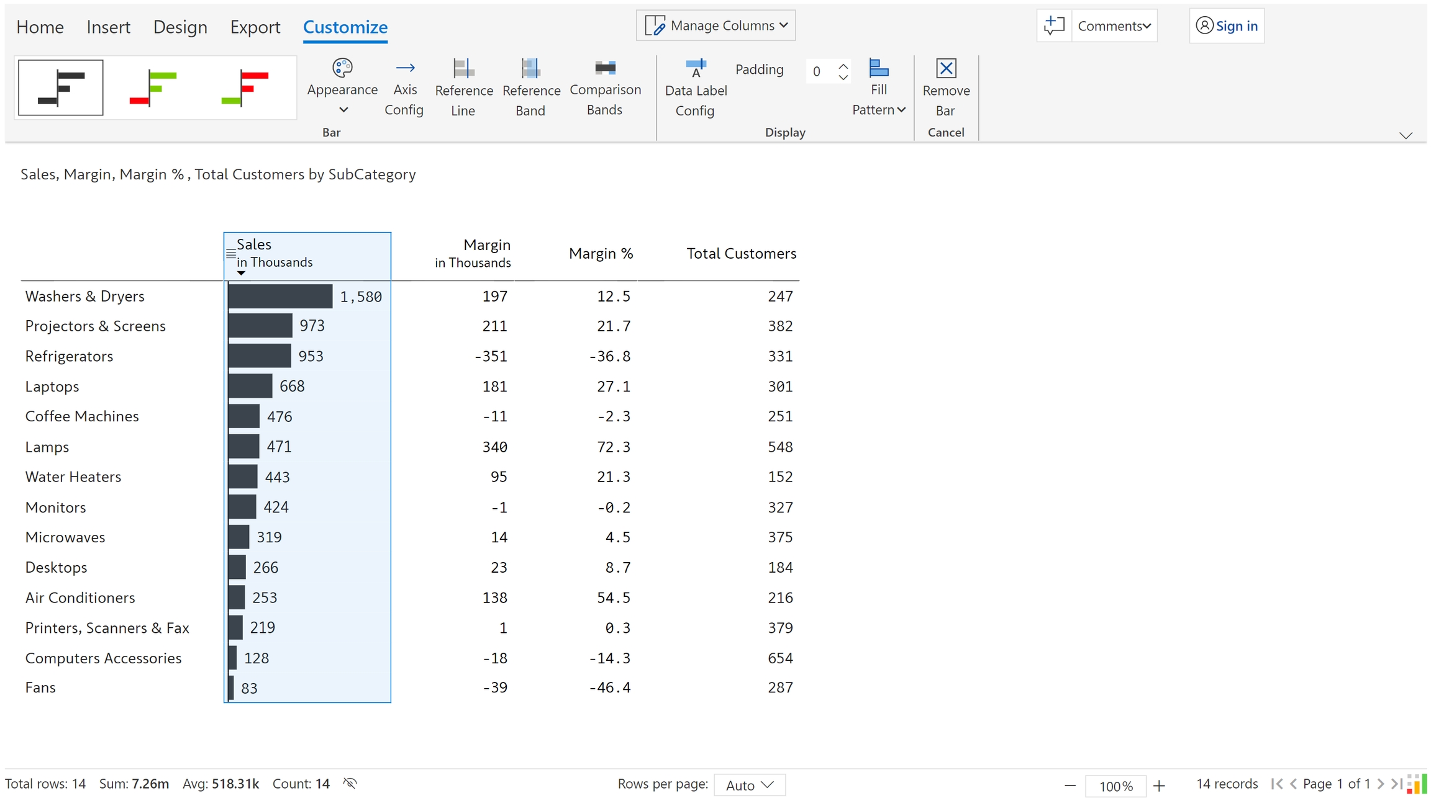Open the Manage Columns dropdown
The image size is (1431, 801).
click(x=715, y=26)
